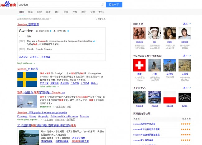Expand the third sidebar section above finland
The height and width of the screenshot is (145, 202).
pos(187,88)
